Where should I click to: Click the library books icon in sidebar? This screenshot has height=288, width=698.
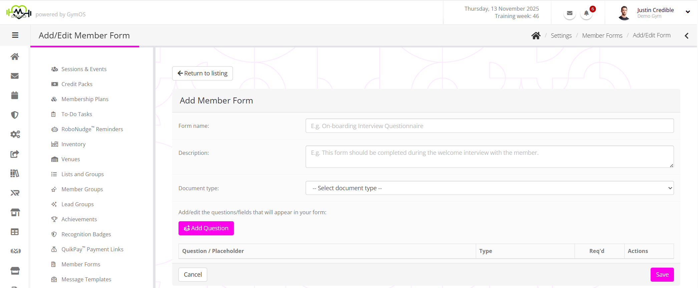(x=15, y=173)
